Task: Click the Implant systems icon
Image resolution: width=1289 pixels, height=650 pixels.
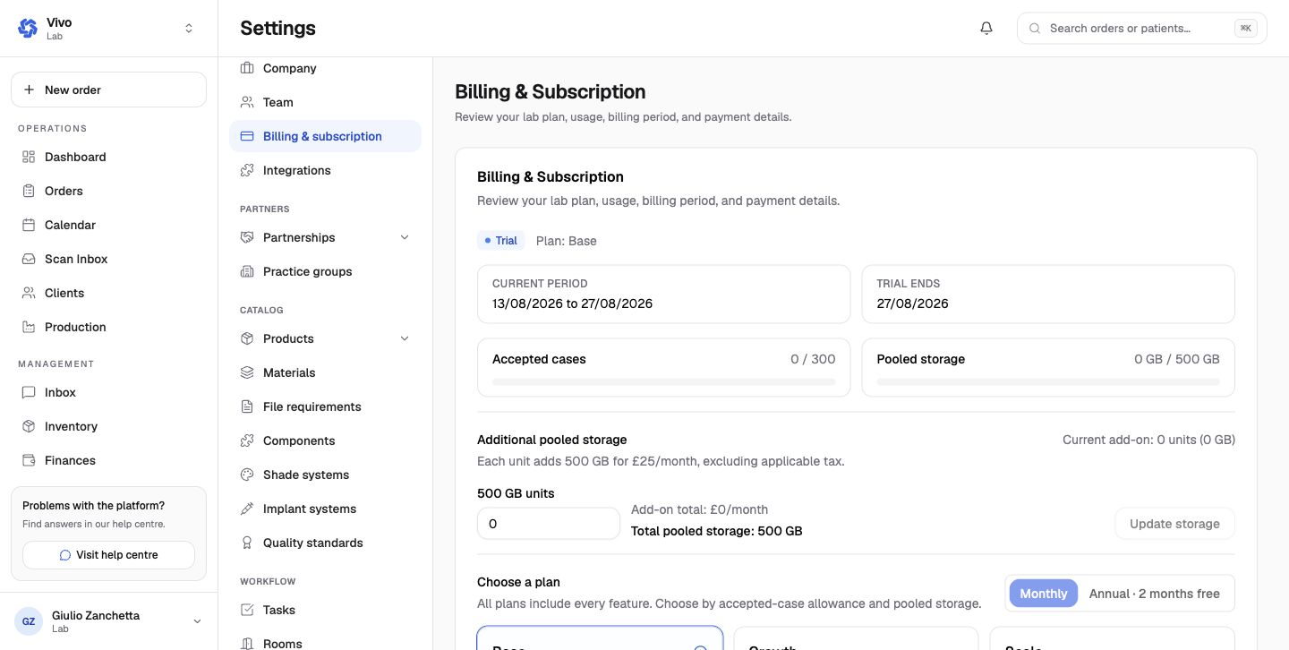Action: click(x=247, y=509)
